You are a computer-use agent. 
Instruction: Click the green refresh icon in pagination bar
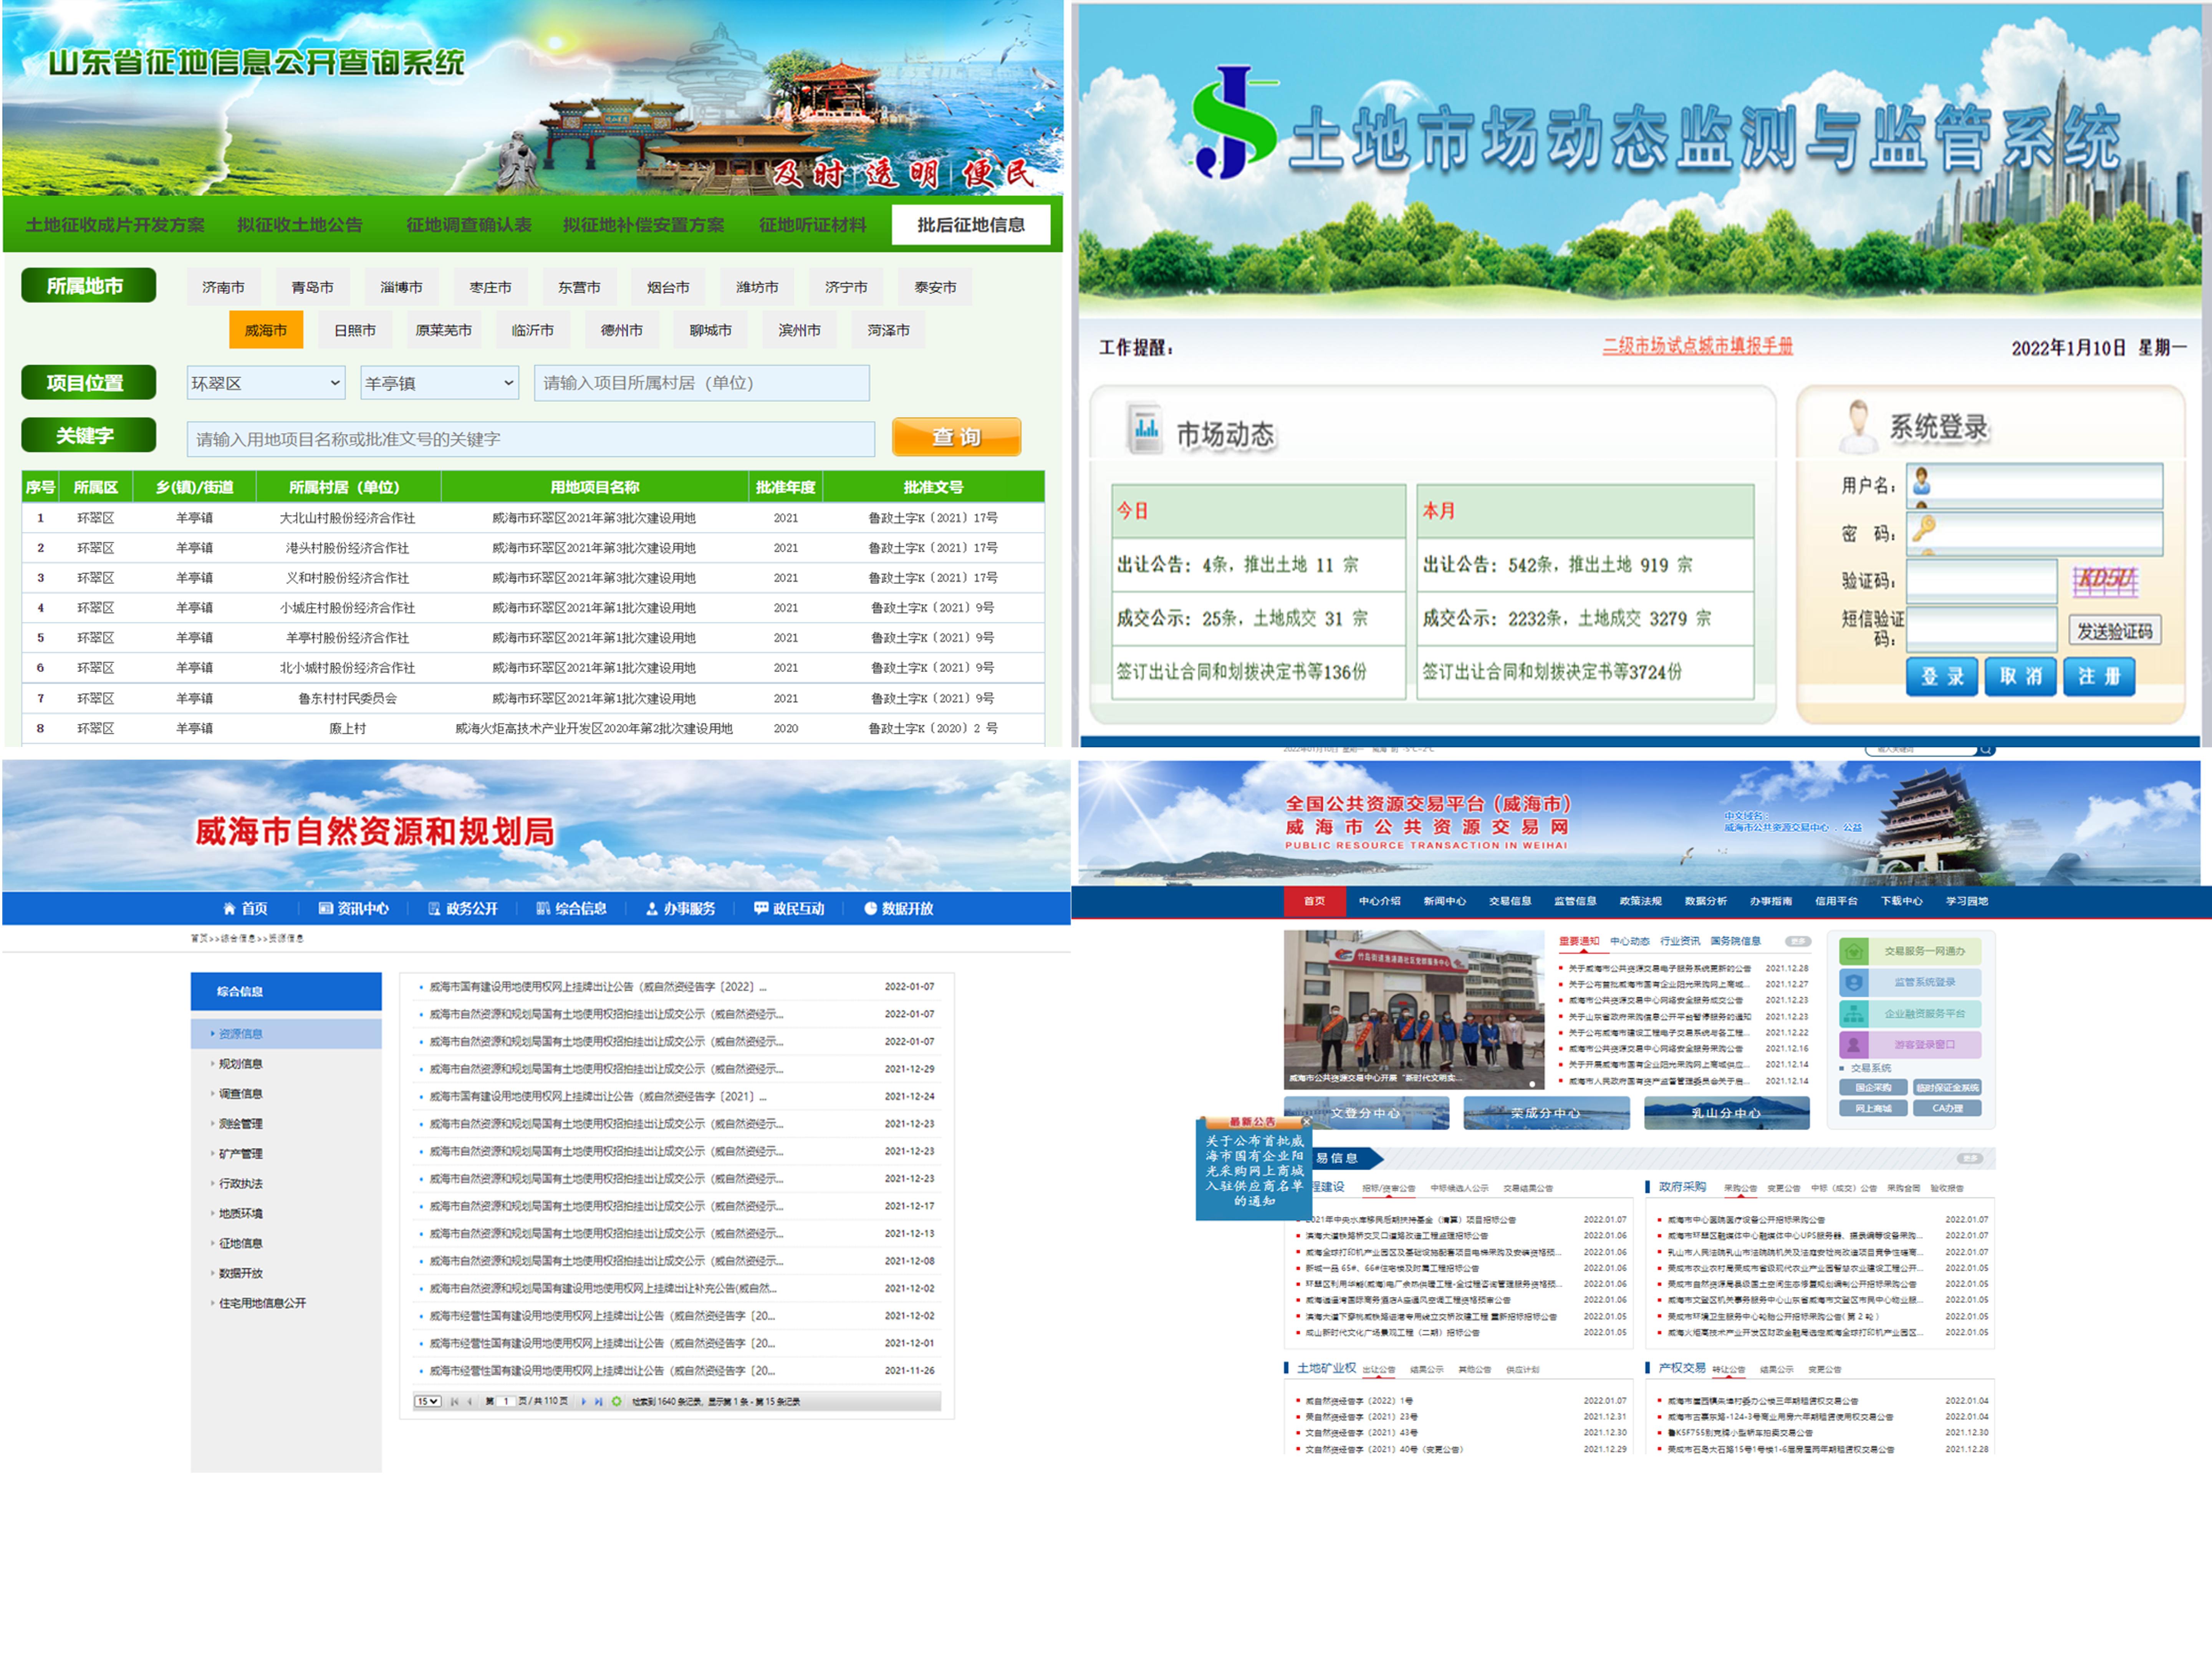click(x=617, y=1402)
